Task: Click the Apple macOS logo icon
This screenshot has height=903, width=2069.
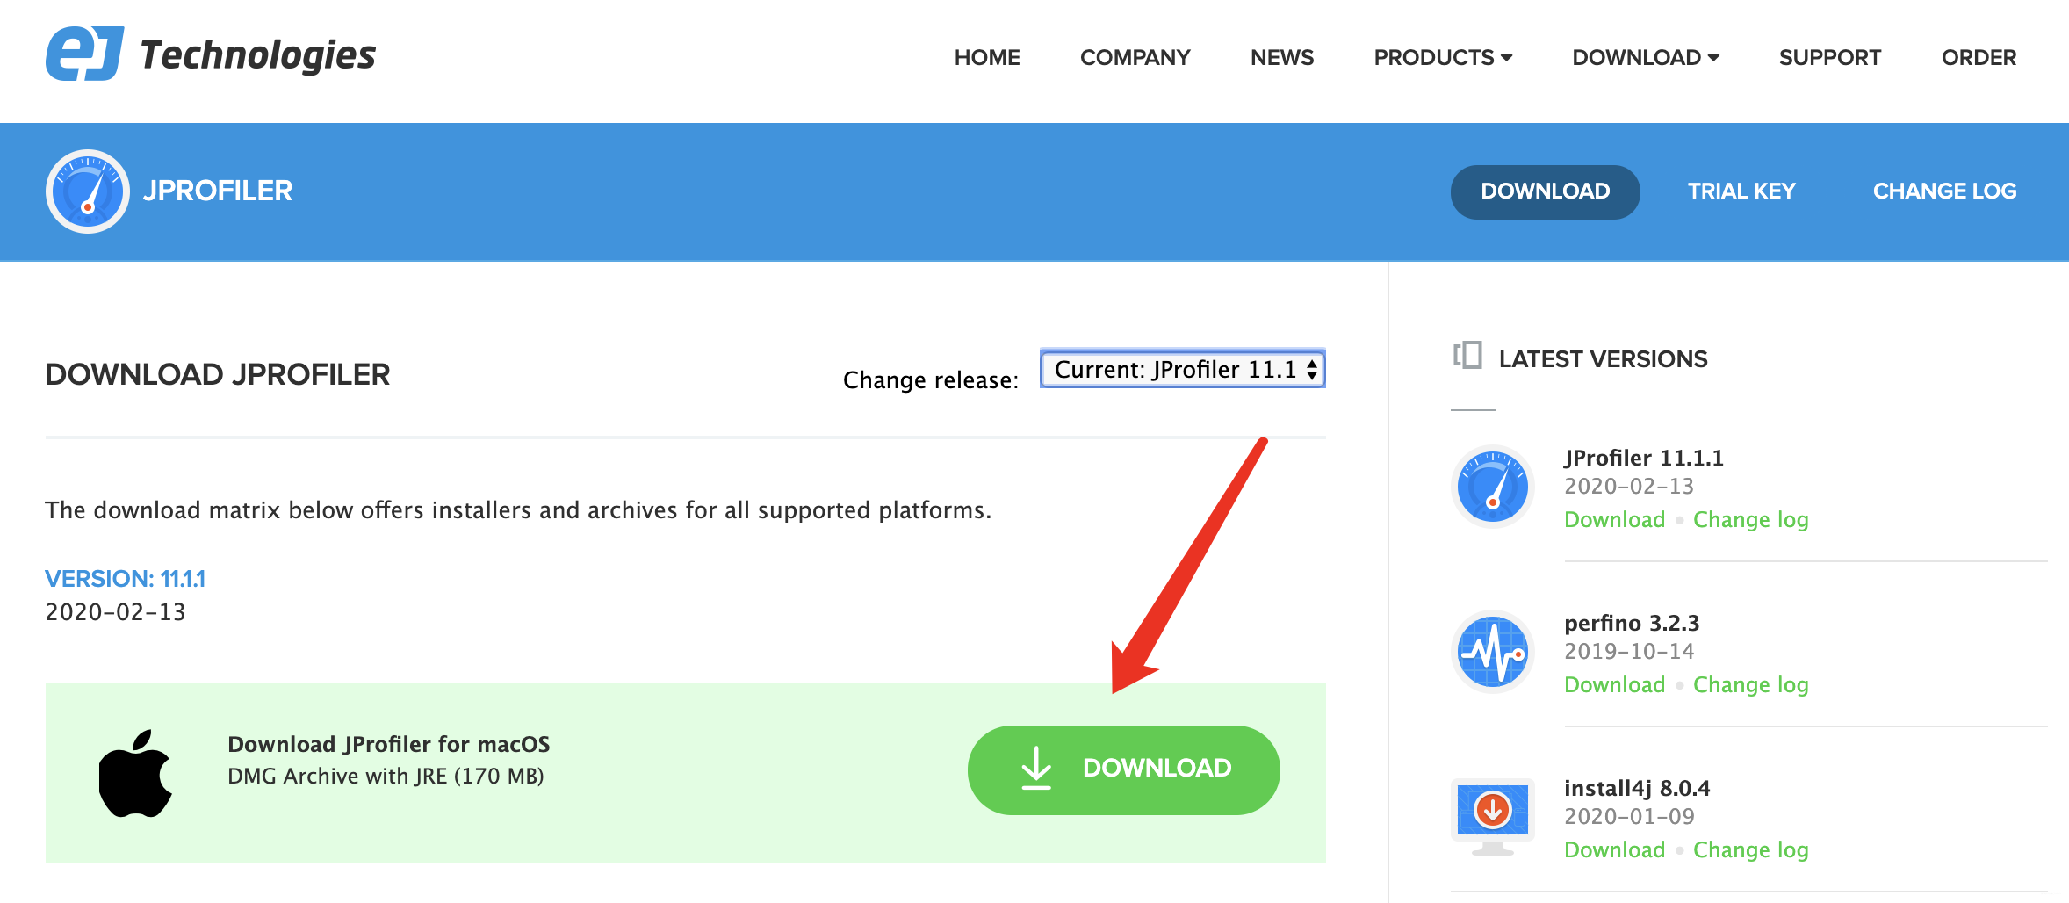Action: (x=135, y=773)
